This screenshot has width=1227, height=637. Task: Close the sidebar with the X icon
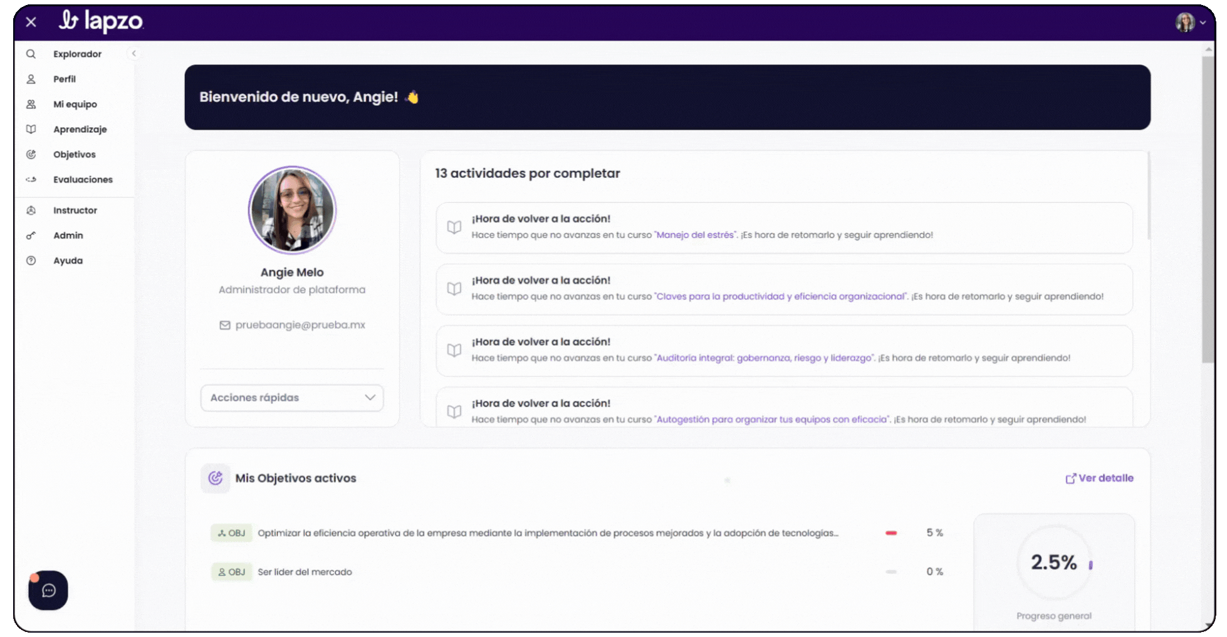tap(31, 22)
